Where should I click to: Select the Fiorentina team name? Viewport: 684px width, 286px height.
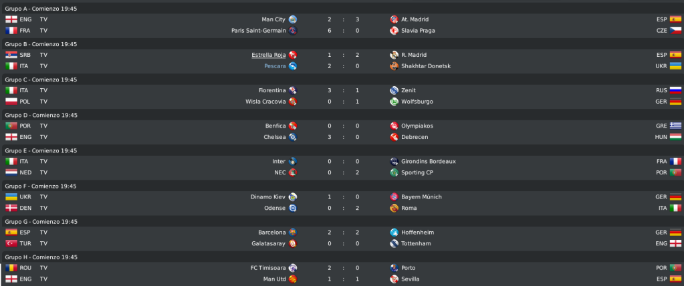(x=272, y=90)
